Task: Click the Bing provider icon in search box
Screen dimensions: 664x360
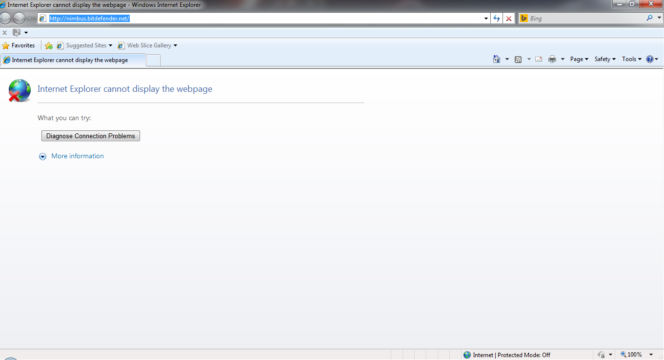Action: click(524, 19)
